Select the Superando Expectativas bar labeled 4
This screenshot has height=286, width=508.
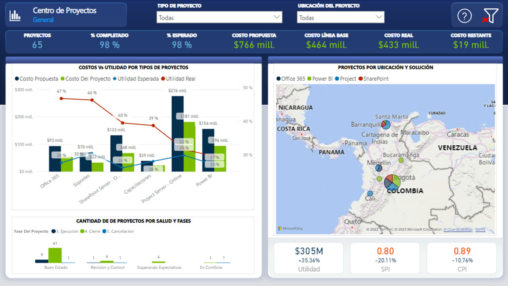coord(159,262)
